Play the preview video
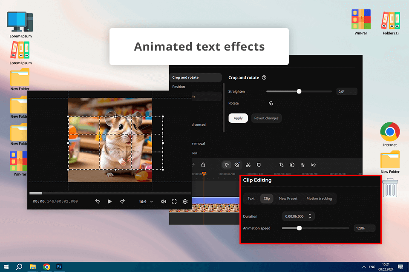Viewport: 409px width, 272px height. [x=110, y=201]
